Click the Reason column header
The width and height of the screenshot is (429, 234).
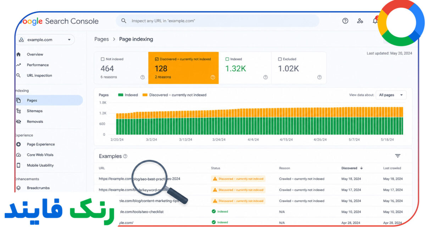[x=284, y=168]
